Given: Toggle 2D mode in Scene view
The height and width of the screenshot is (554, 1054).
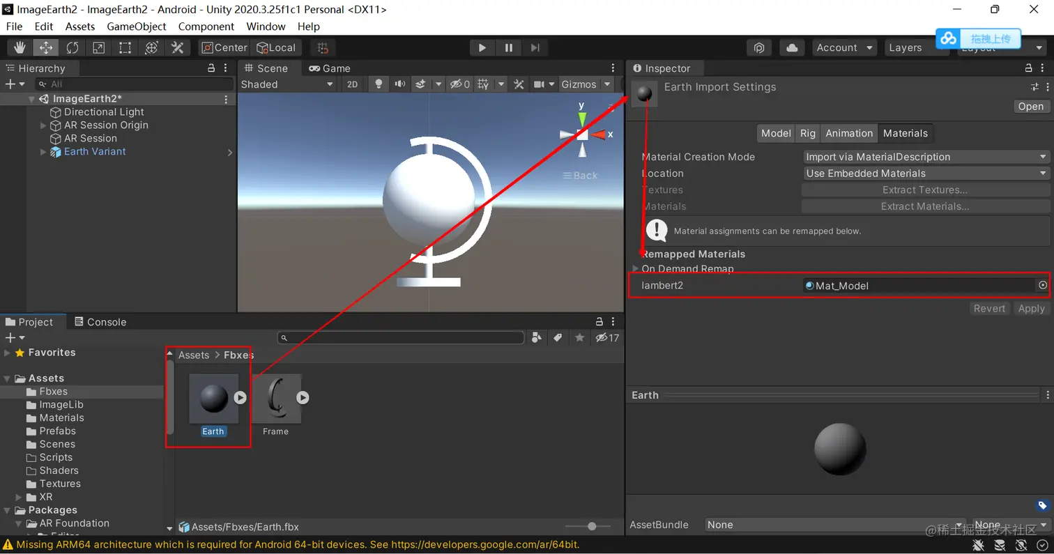Looking at the screenshot, I should coord(353,84).
